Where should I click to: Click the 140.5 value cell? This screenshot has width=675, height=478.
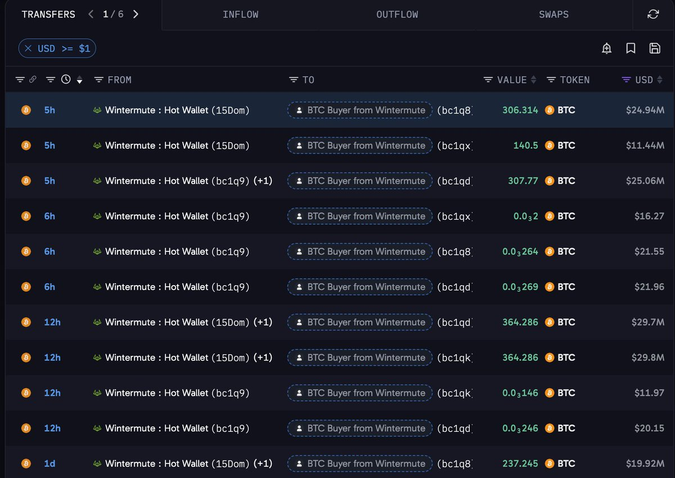tap(526, 146)
